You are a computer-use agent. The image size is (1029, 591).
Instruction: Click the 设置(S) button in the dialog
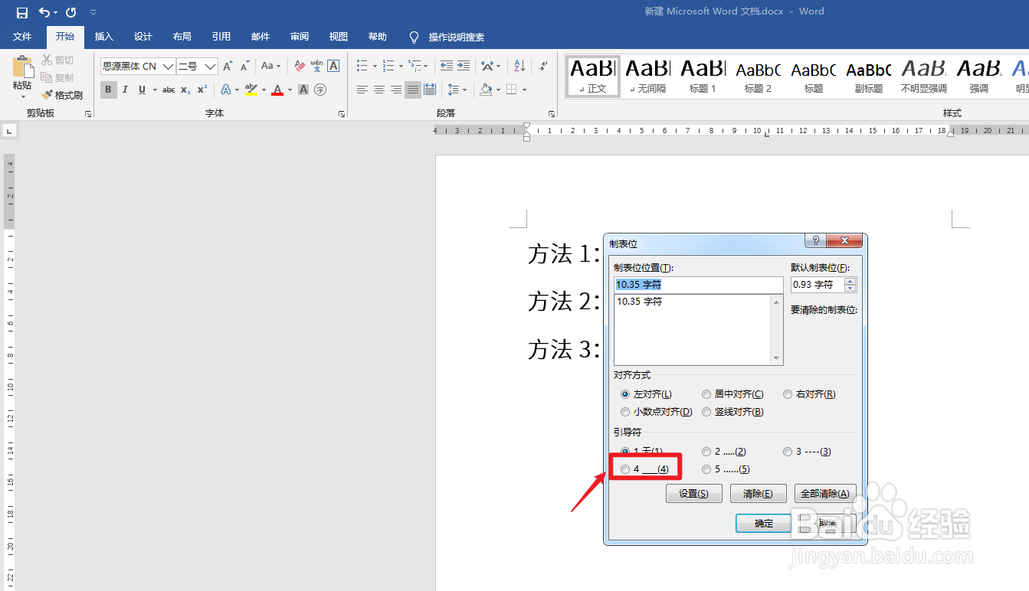tap(693, 494)
